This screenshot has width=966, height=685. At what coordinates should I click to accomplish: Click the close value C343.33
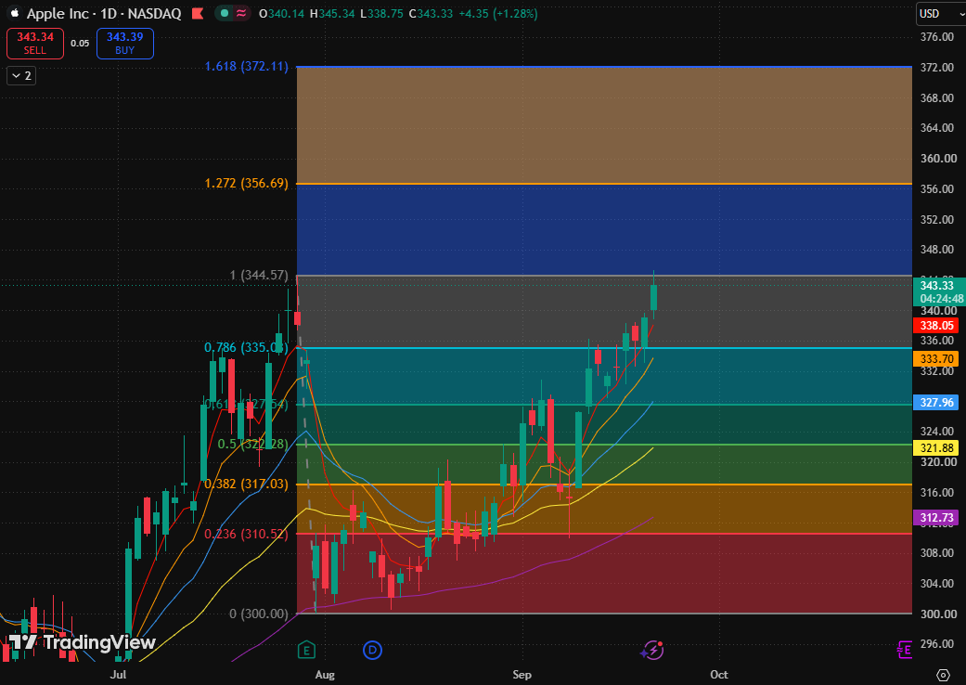tap(431, 14)
